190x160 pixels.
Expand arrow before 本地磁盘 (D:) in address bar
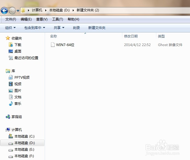click(46, 11)
